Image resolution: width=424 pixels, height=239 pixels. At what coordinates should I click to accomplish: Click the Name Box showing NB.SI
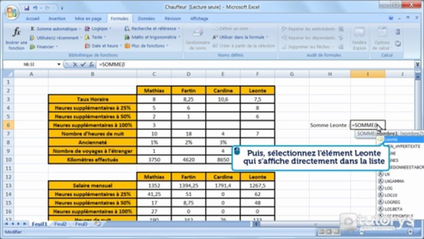point(30,65)
